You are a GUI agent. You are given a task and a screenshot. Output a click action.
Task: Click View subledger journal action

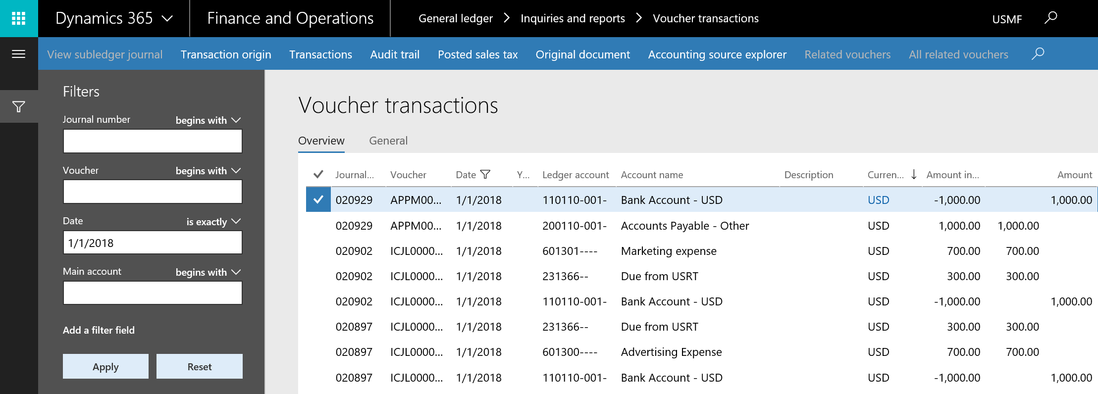click(x=105, y=54)
